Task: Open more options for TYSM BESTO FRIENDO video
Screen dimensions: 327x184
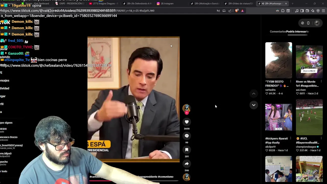Action: pos(290,82)
